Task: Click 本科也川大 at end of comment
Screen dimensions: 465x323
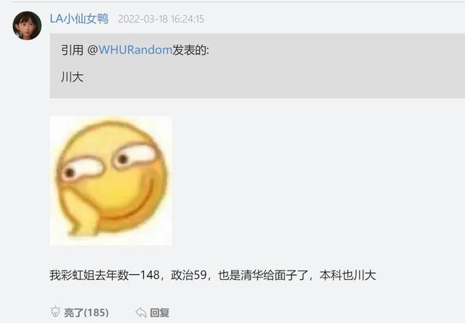Action: point(348,275)
